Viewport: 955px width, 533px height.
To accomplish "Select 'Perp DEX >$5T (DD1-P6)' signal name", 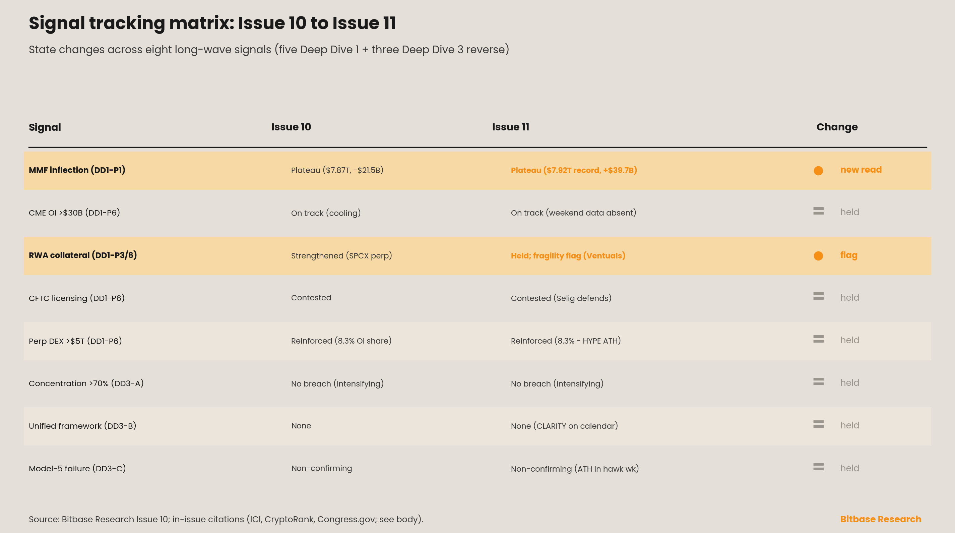I will point(75,341).
